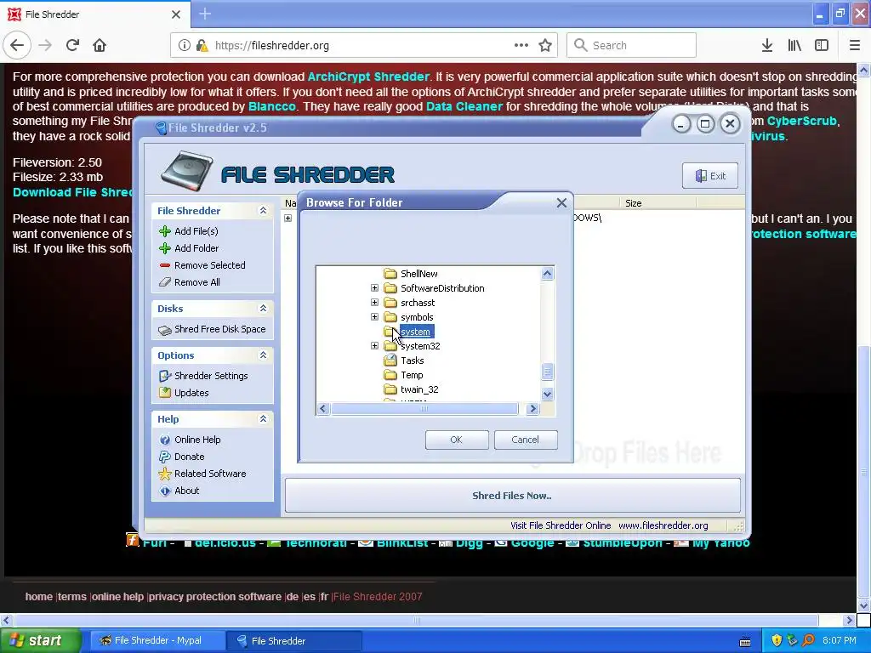Close the Browse For Folder dialog
This screenshot has width=871, height=653.
point(561,202)
